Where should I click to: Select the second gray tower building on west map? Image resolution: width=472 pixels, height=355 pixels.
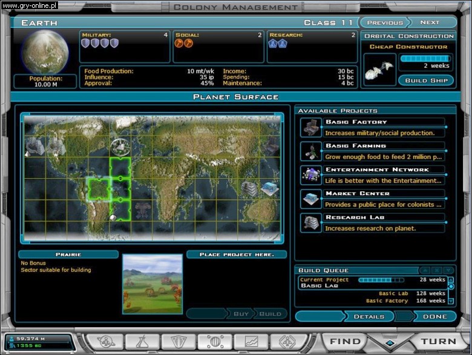pos(56,146)
